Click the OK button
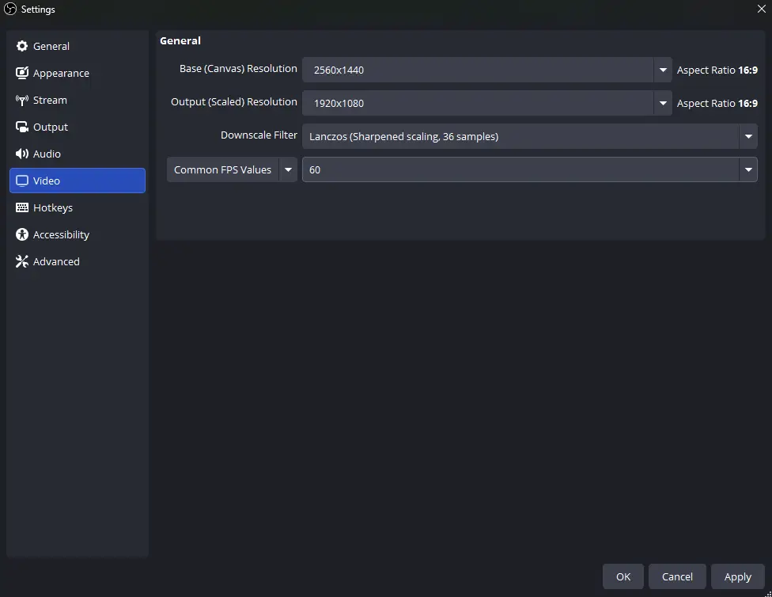Viewport: 772px width, 597px height. click(x=623, y=576)
